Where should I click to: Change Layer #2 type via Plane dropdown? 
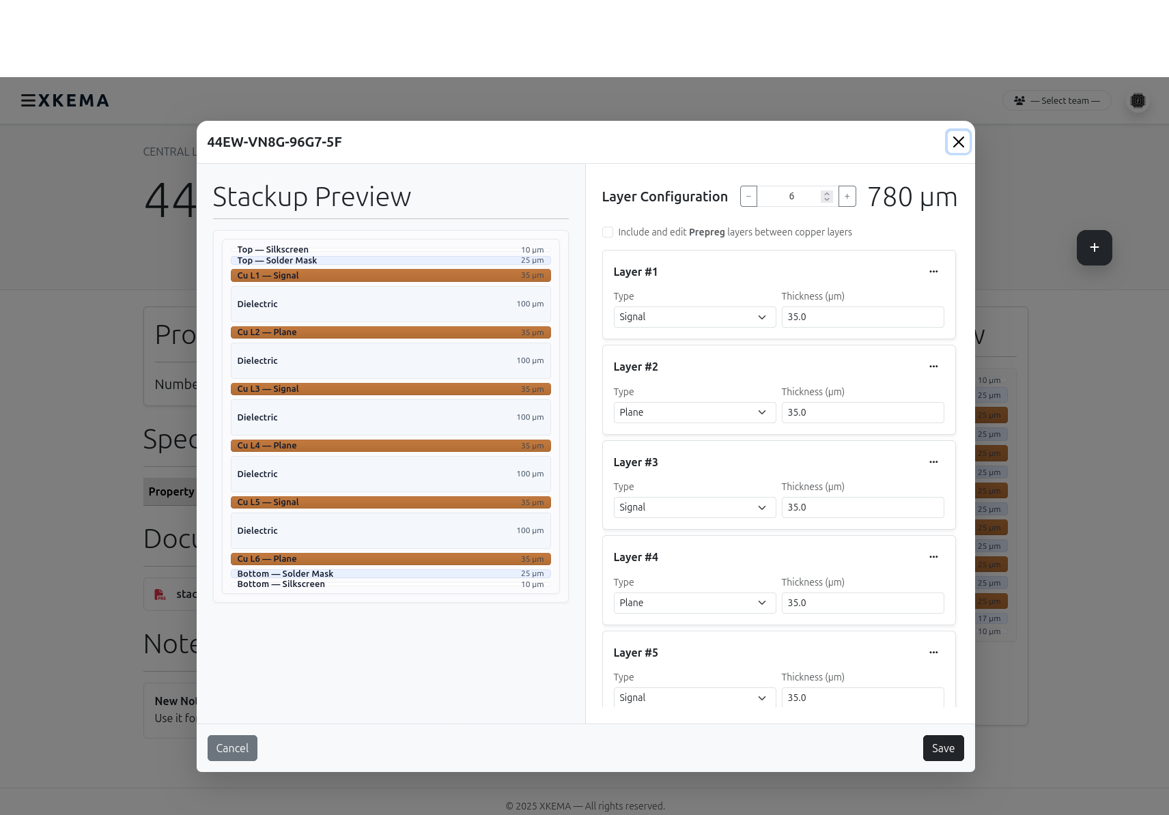tap(694, 412)
